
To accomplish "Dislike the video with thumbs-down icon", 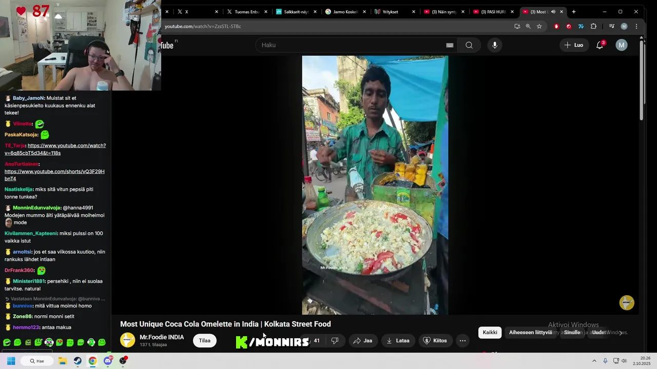I will (x=335, y=341).
